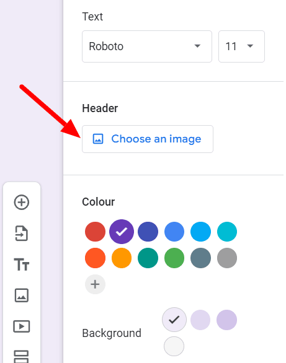
Task: Select the checked lightest background shade
Action: tap(174, 320)
